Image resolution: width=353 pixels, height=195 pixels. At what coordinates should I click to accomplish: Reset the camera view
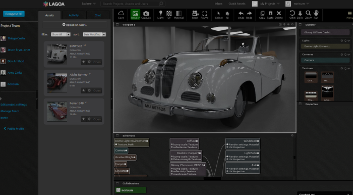pos(195,15)
